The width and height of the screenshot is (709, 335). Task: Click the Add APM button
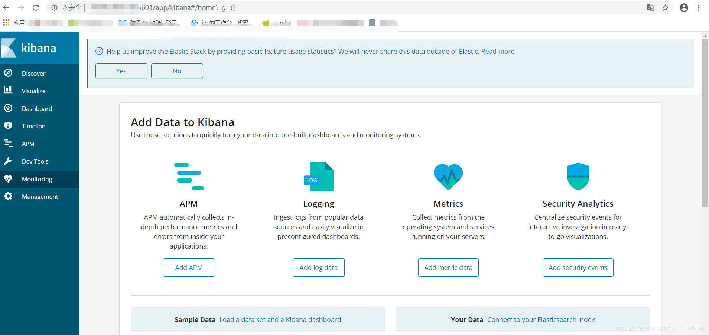[x=189, y=267]
